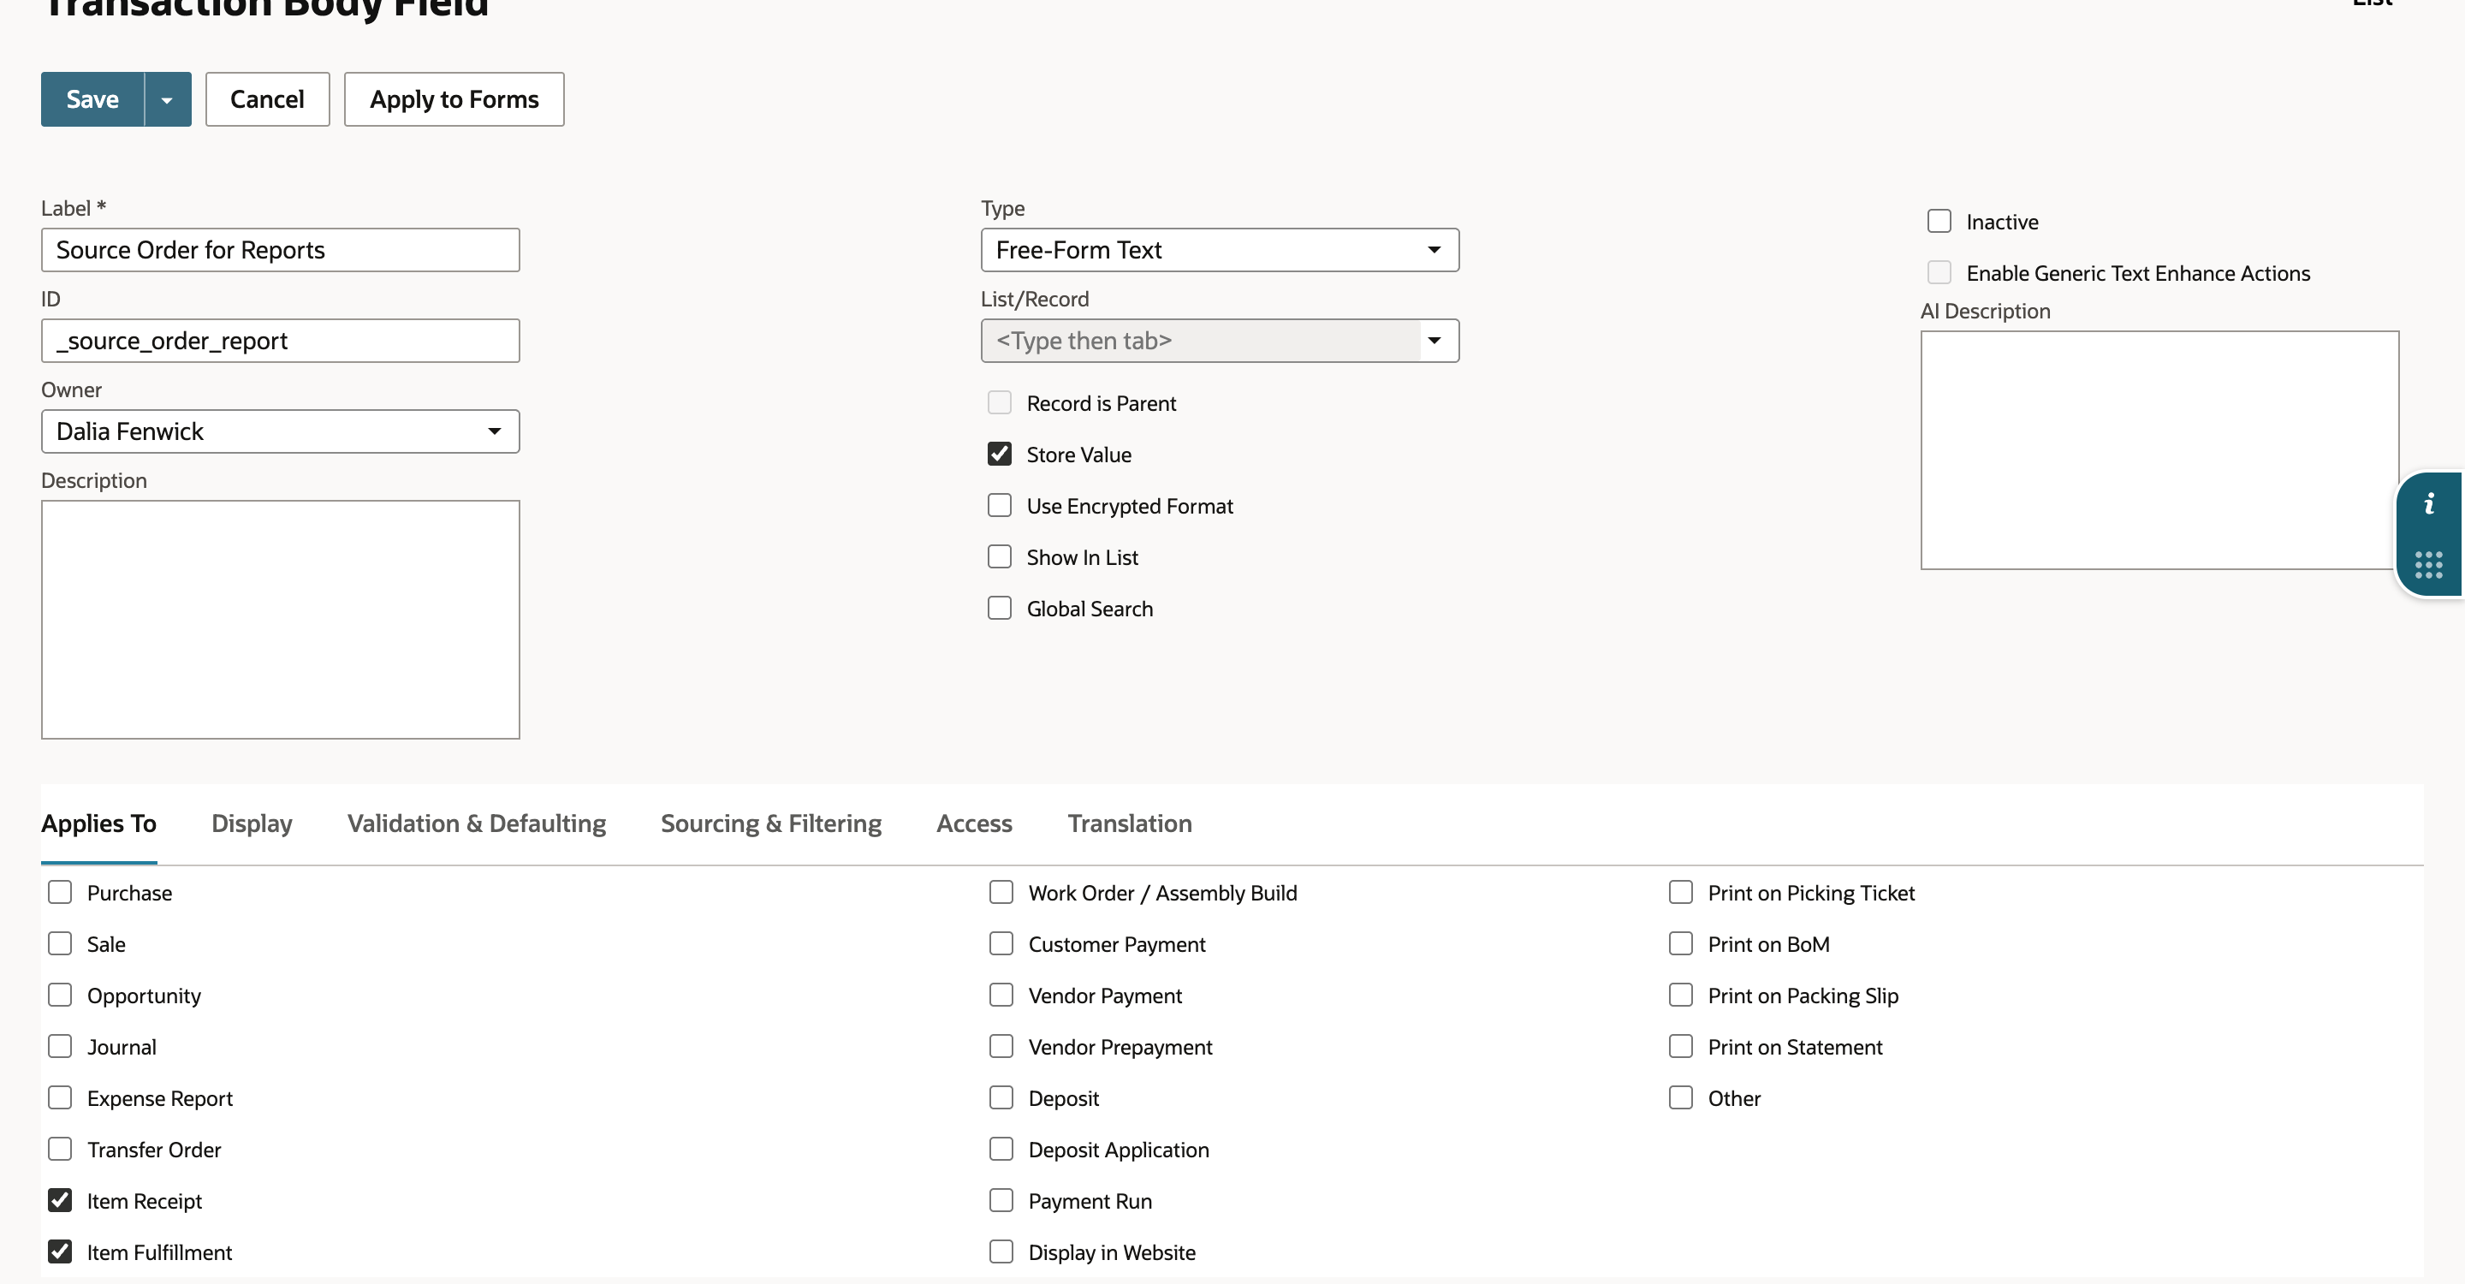Viewport: 2465px width, 1284px height.
Task: Enable Display in Website
Action: tap(1002, 1251)
